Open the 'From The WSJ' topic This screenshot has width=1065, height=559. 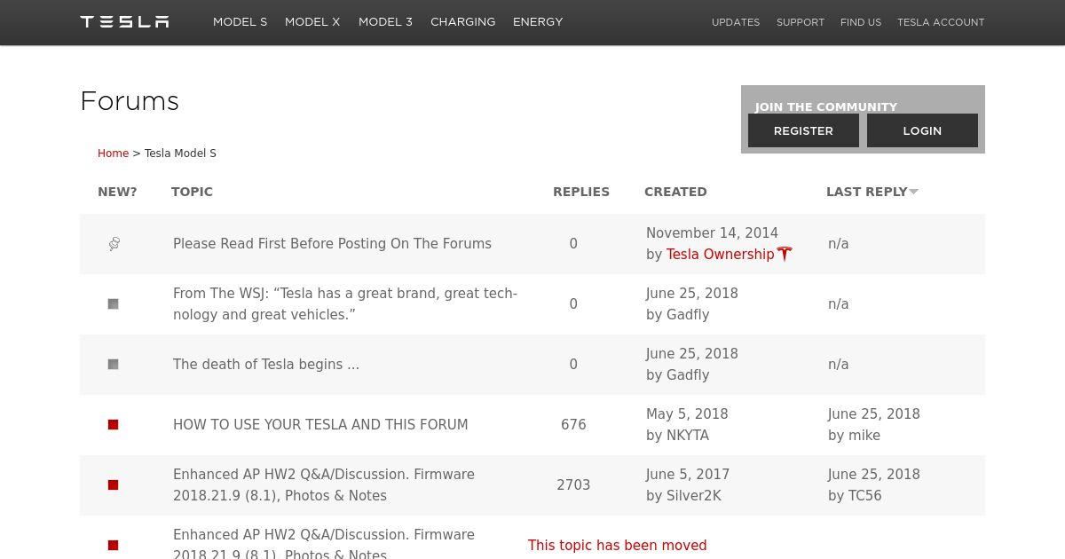click(x=345, y=304)
